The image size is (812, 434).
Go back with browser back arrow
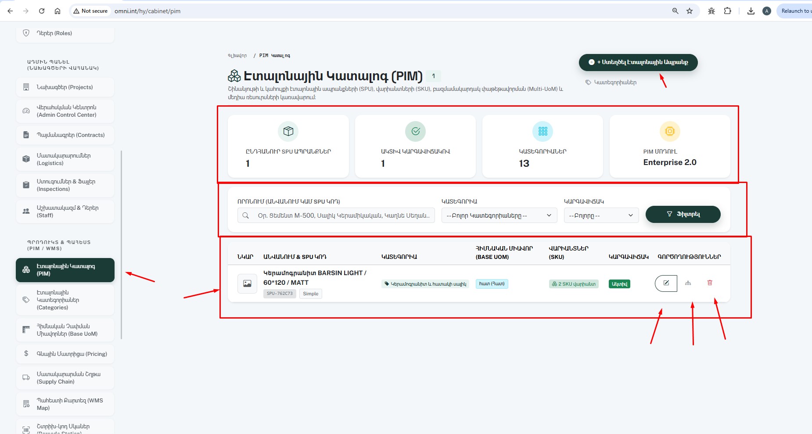[10, 11]
